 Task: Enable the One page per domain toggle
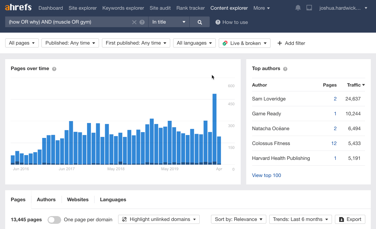(54, 220)
